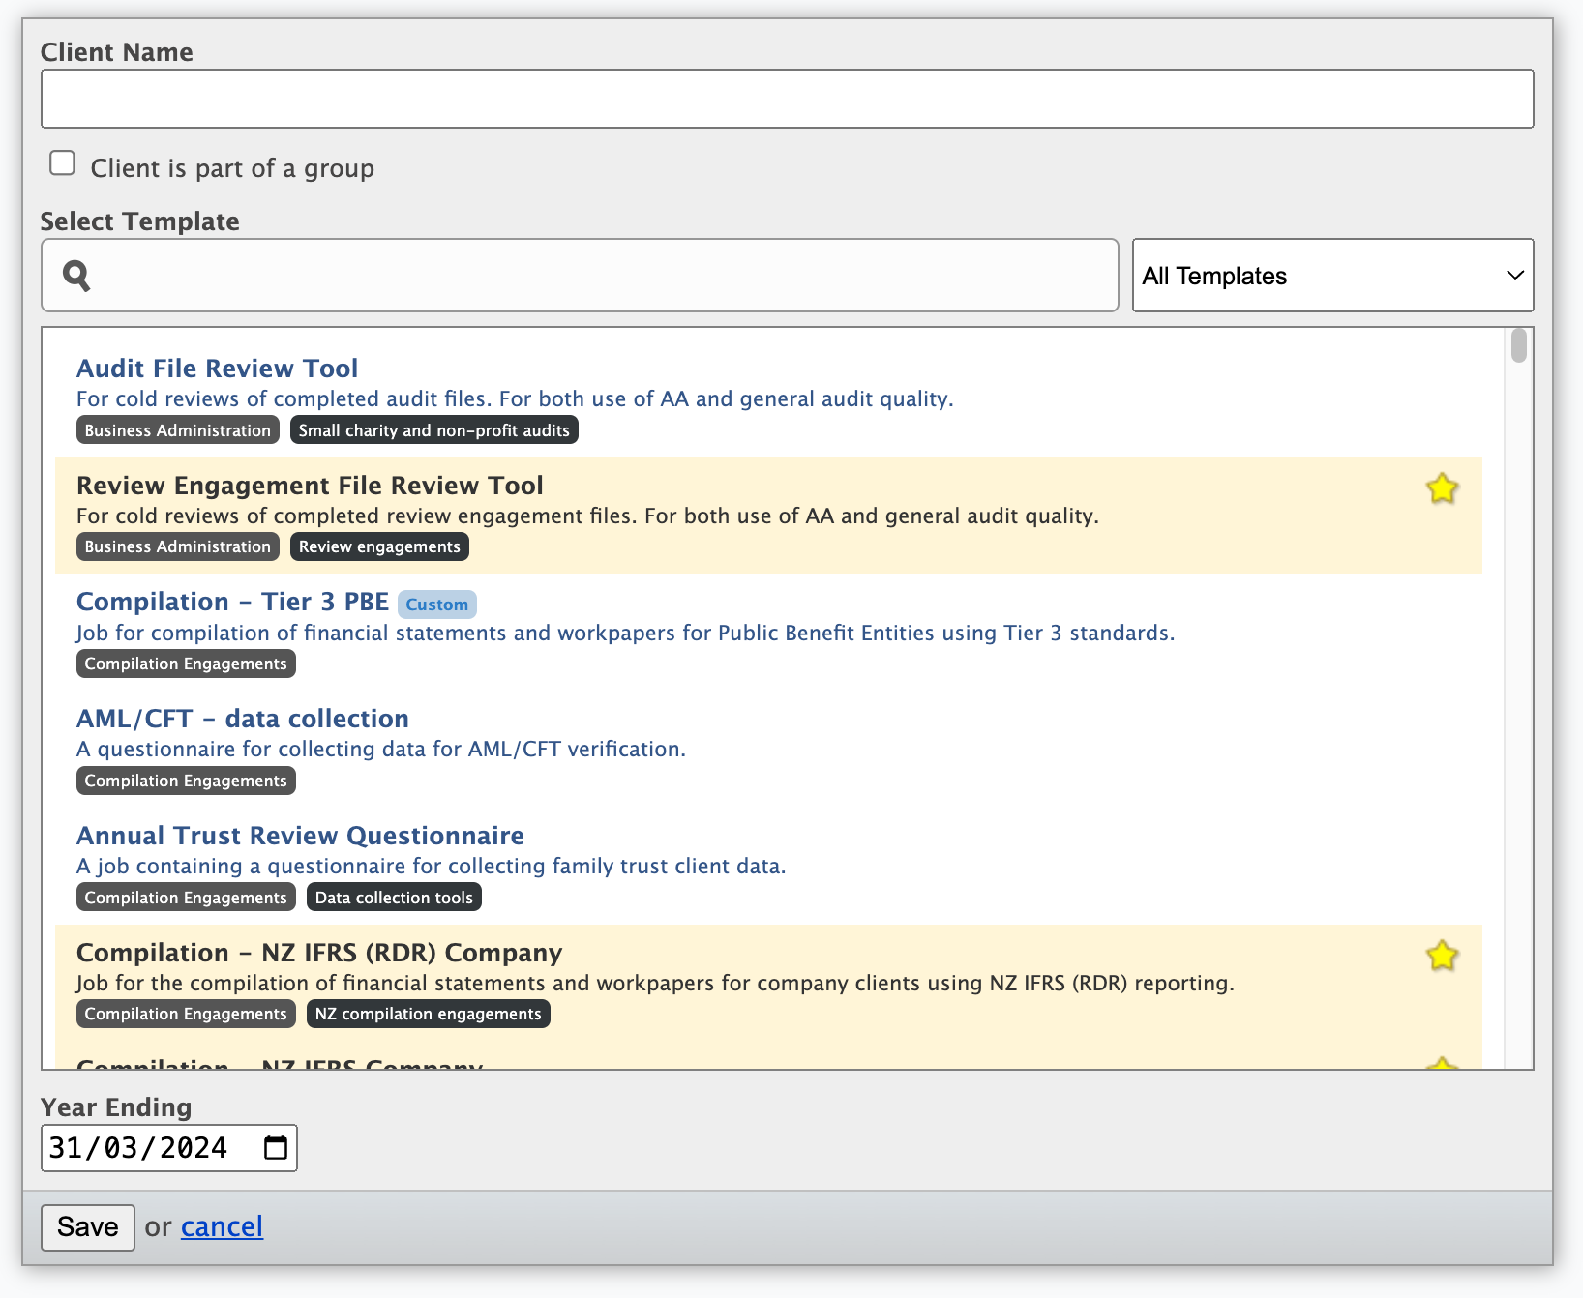Click the Small charity and non-profit audits tag

click(x=433, y=429)
